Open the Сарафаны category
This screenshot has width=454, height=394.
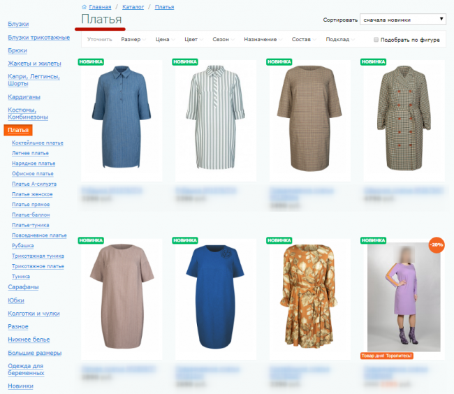[23, 287]
